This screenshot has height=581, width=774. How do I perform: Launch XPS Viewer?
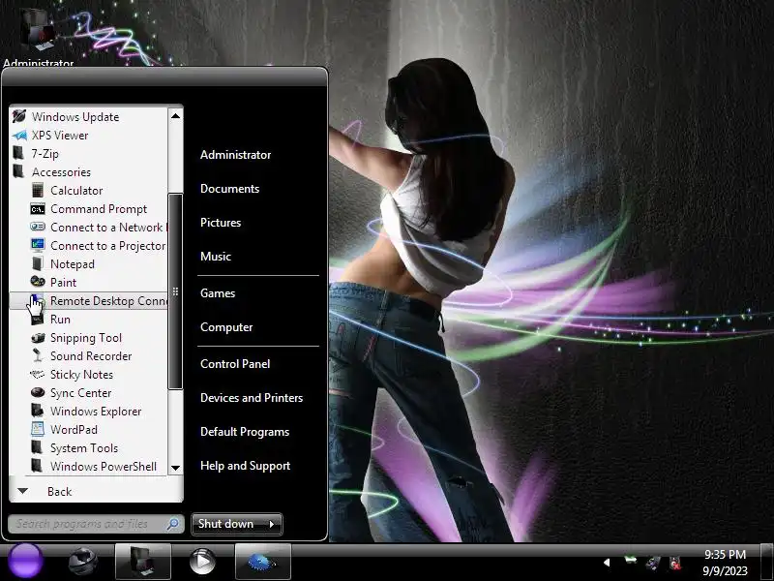point(88,136)
